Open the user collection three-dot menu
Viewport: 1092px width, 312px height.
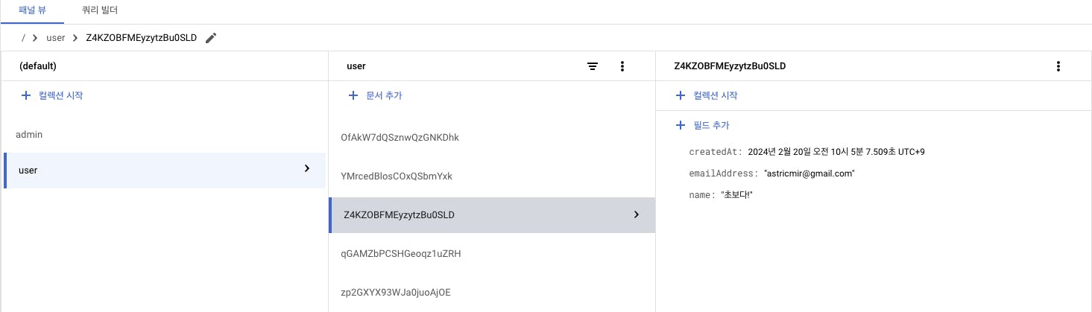pos(622,66)
